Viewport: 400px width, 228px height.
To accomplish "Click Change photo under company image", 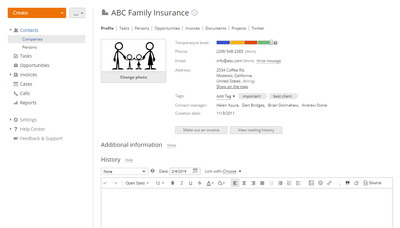I will coord(134,77).
